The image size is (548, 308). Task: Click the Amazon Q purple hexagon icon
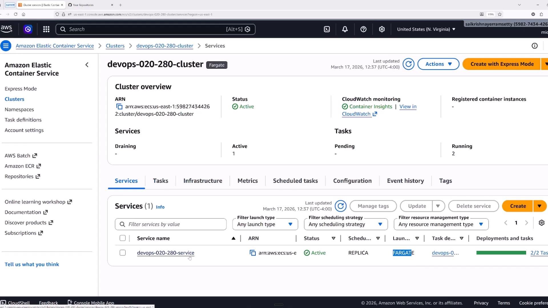click(28, 29)
